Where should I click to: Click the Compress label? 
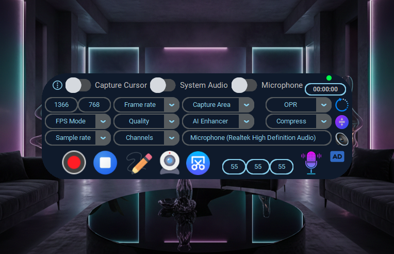tap(291, 121)
